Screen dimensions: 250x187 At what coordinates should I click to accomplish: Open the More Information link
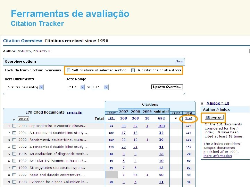point(217,156)
